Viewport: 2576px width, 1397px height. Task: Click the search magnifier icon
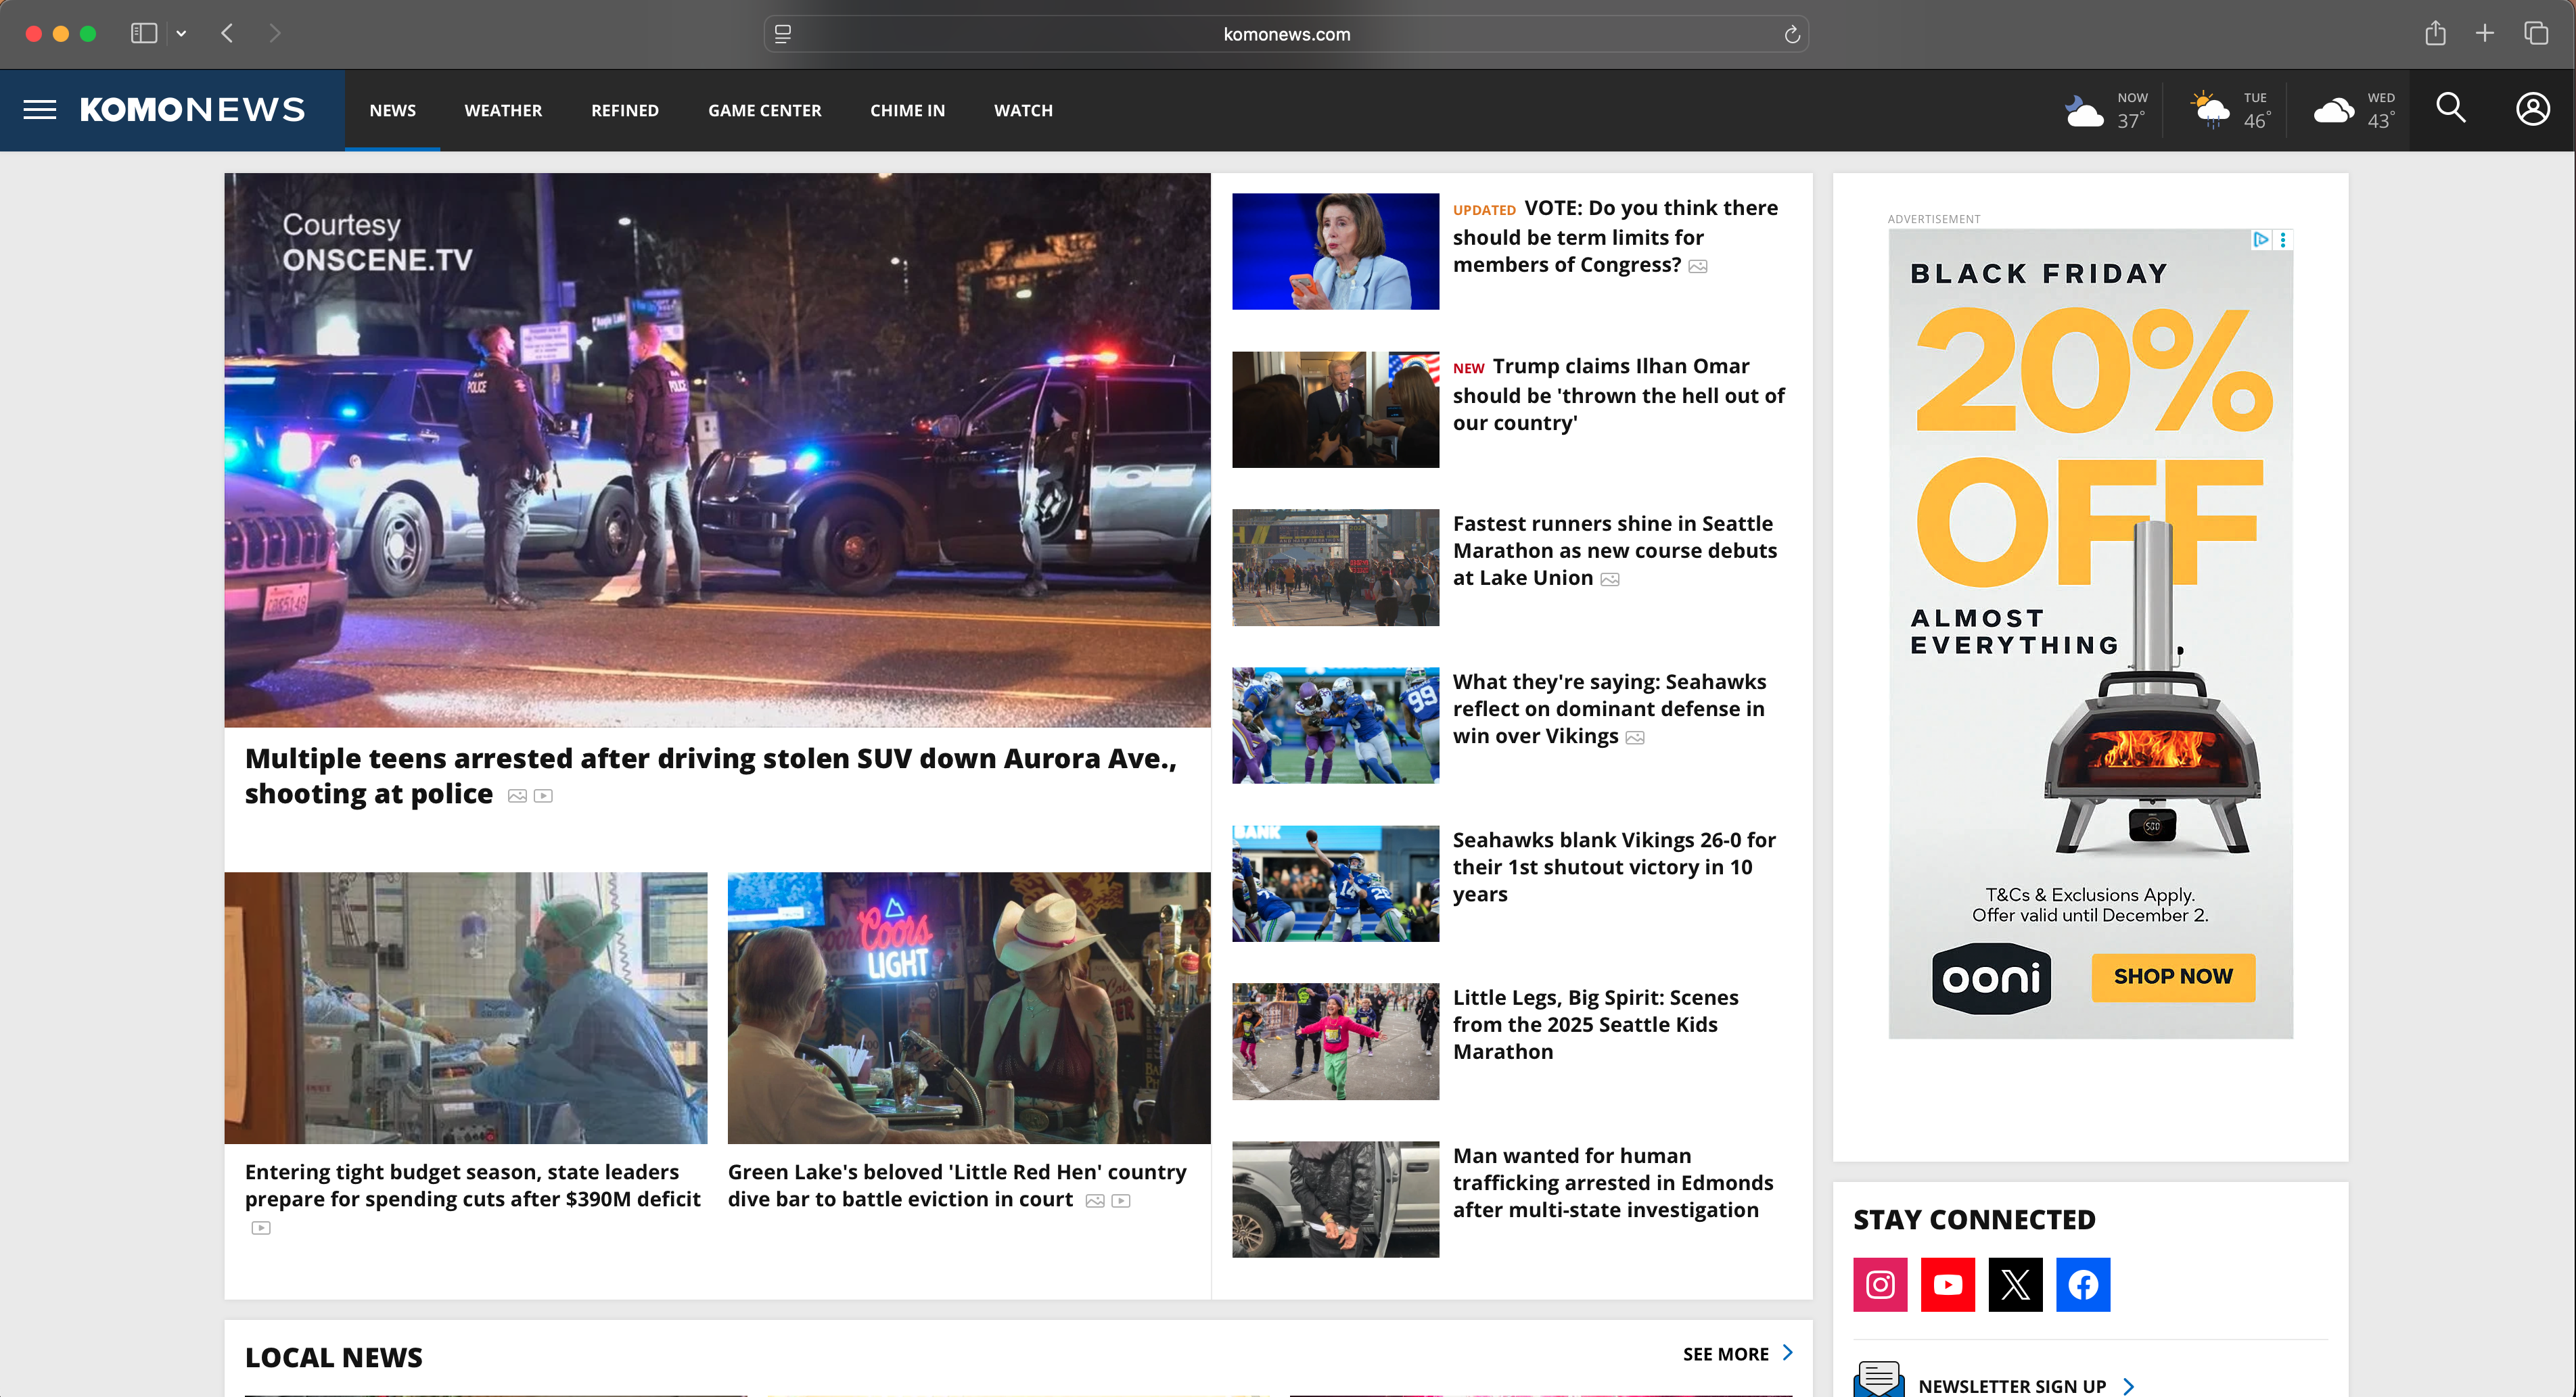[2451, 108]
